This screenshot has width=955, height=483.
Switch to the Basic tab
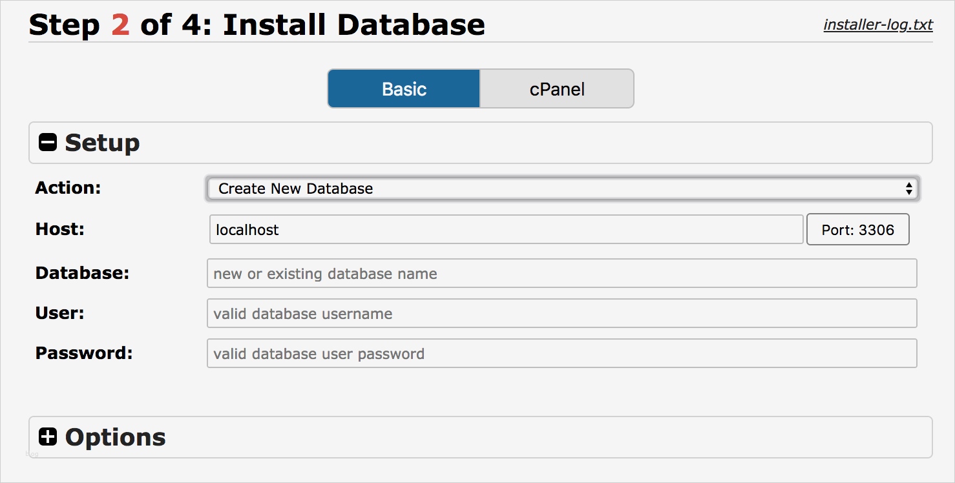(404, 88)
